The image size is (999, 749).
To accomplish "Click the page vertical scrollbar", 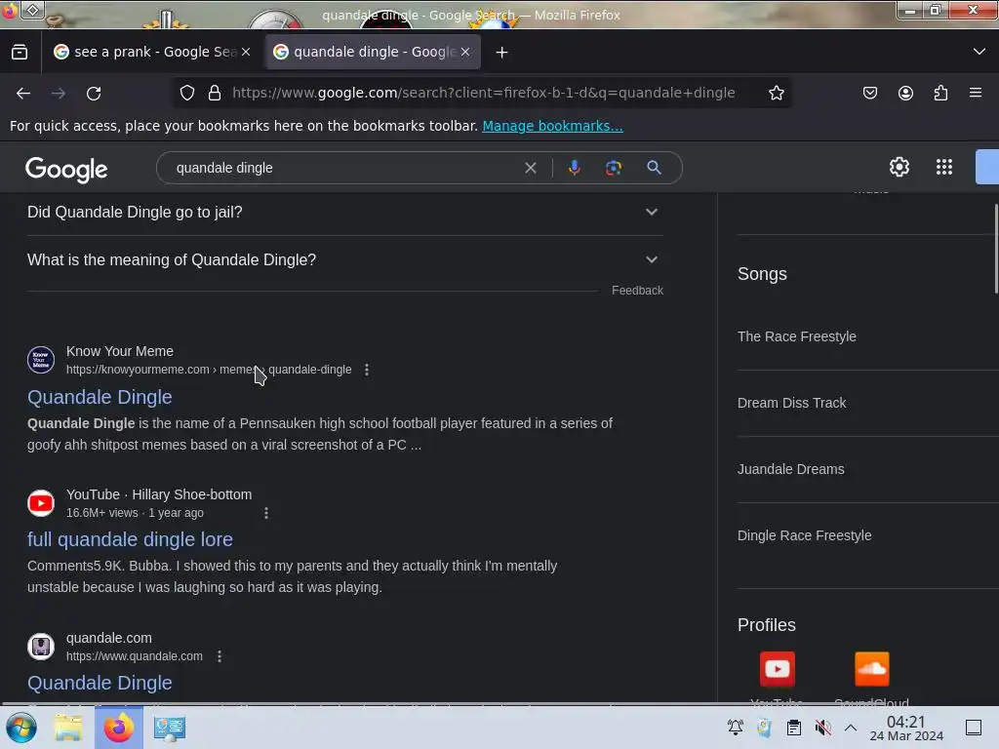I will click(996, 249).
